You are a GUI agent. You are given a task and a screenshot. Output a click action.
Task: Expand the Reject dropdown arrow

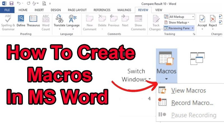(x=213, y=29)
